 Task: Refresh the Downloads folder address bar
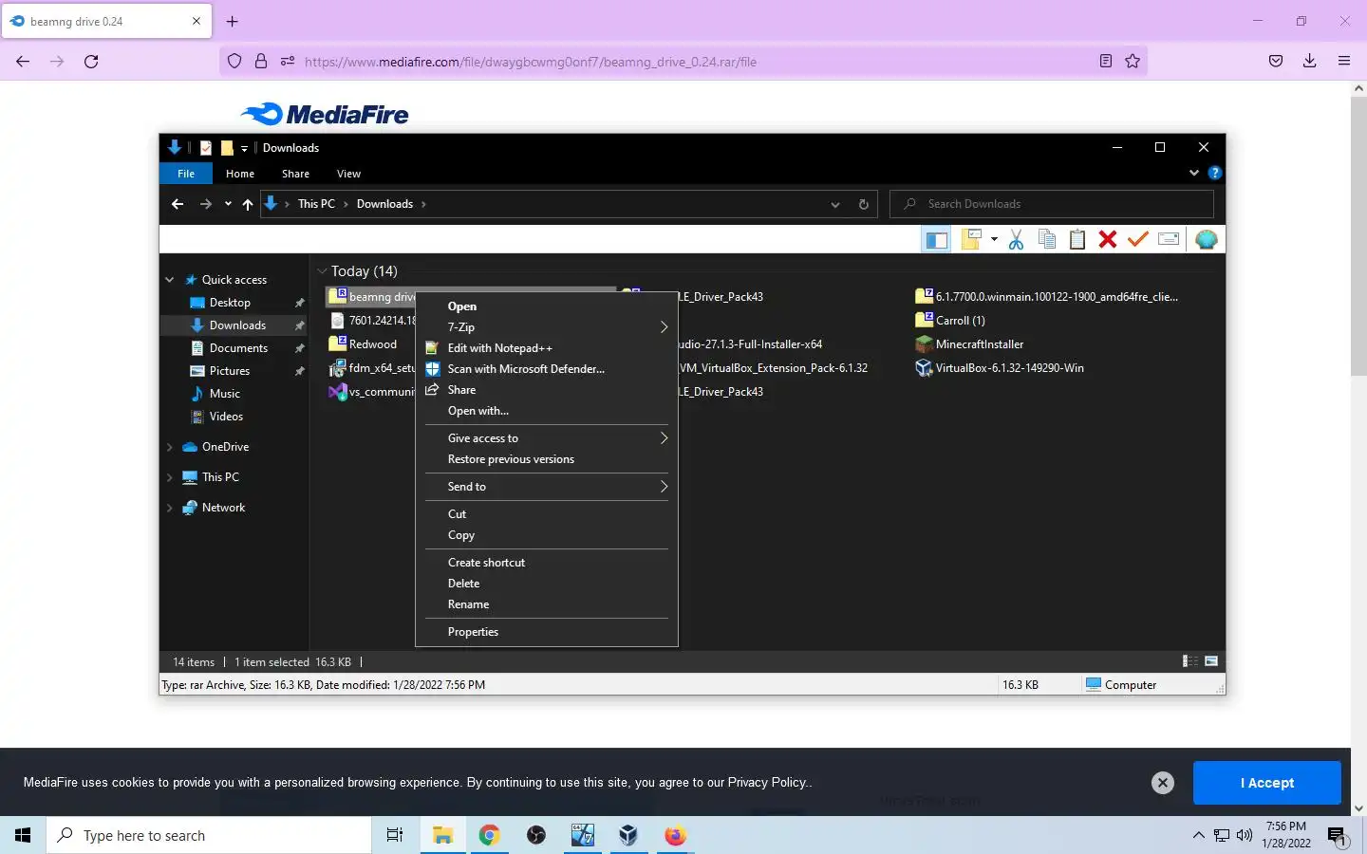[863, 204]
